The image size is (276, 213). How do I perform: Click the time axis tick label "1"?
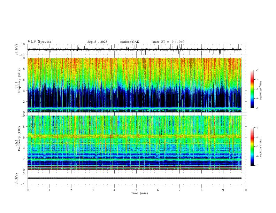click(49, 190)
